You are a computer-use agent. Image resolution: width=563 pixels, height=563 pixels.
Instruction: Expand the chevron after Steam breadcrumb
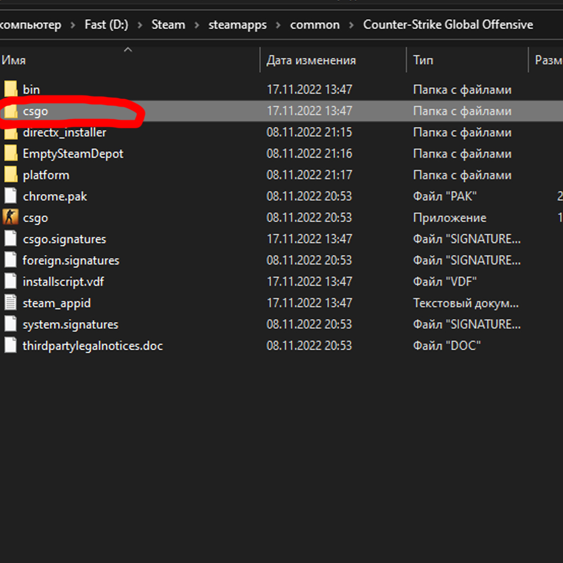(196, 25)
